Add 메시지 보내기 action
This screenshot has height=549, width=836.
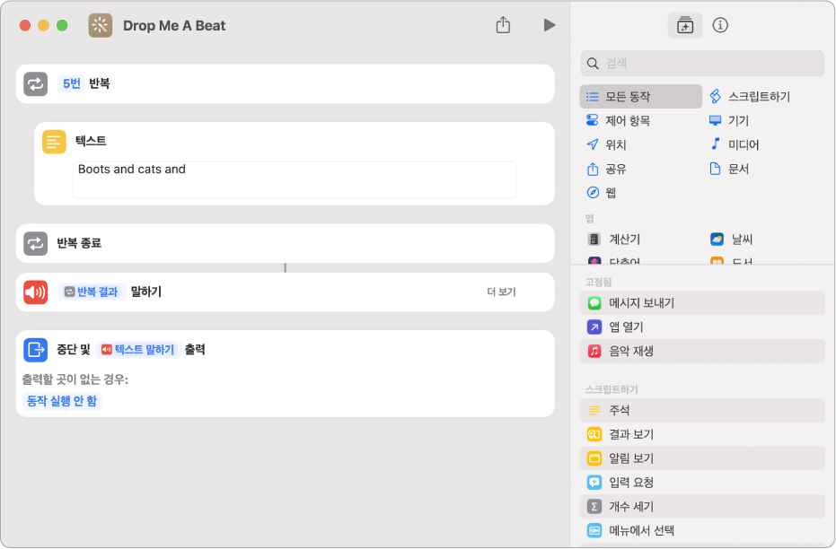(702, 303)
